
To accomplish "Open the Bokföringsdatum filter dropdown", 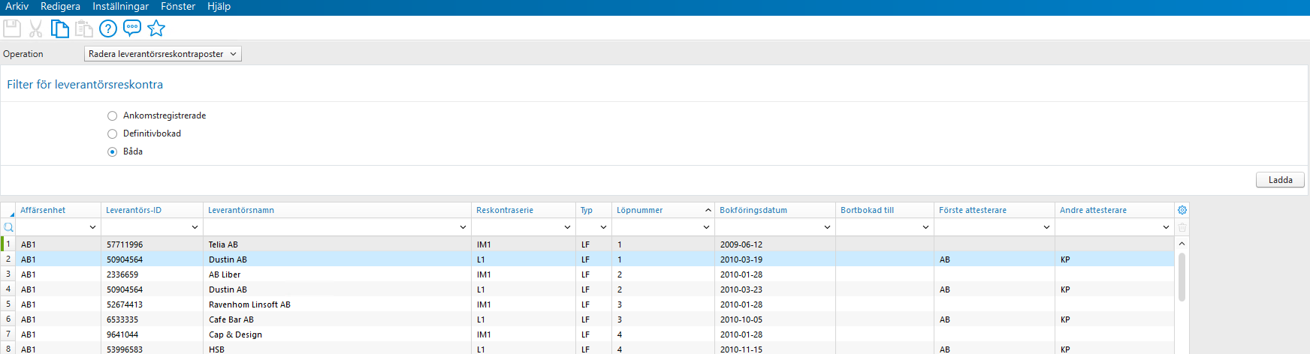I will point(827,227).
